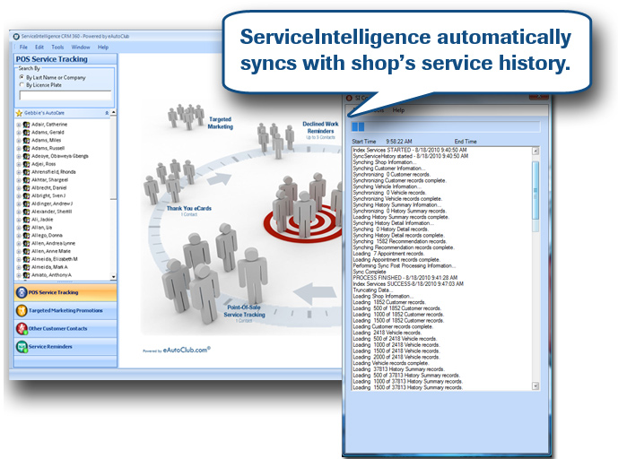Viewport: 618px width, 459px height.
Task: Click the sync progress bar
Action: [446, 126]
